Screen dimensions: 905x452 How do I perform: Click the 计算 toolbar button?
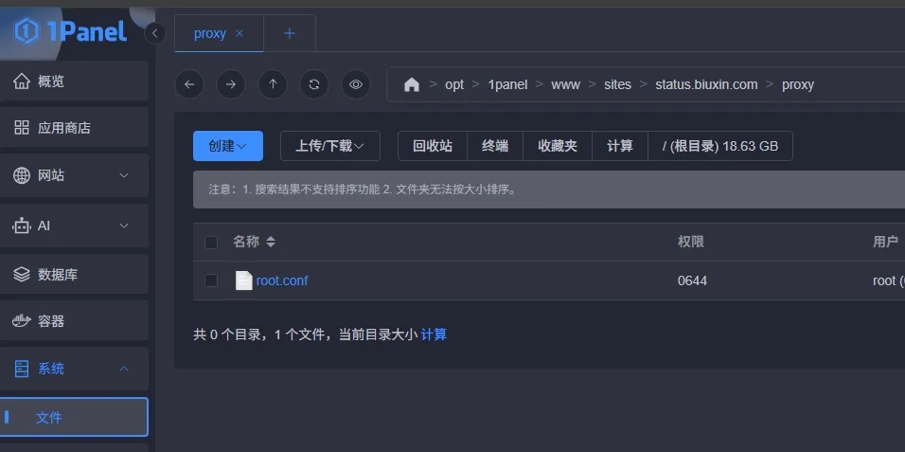point(620,146)
